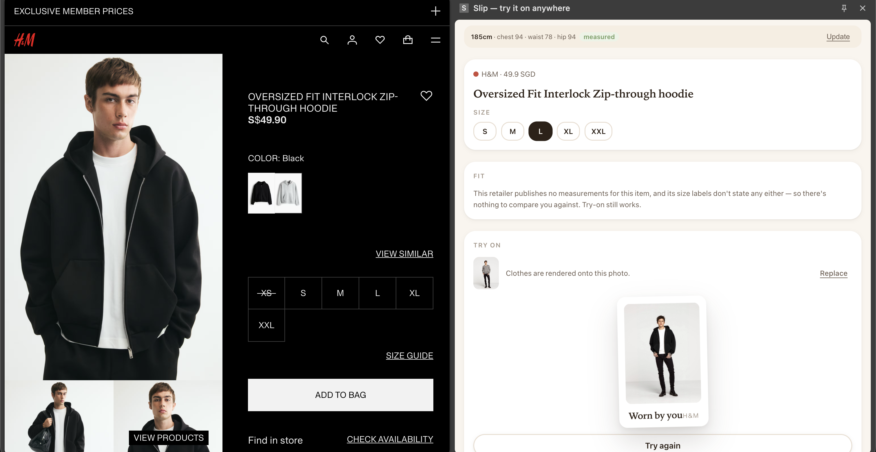876x452 pixels.
Task: Click the 'Find in store' text
Action: click(275, 440)
